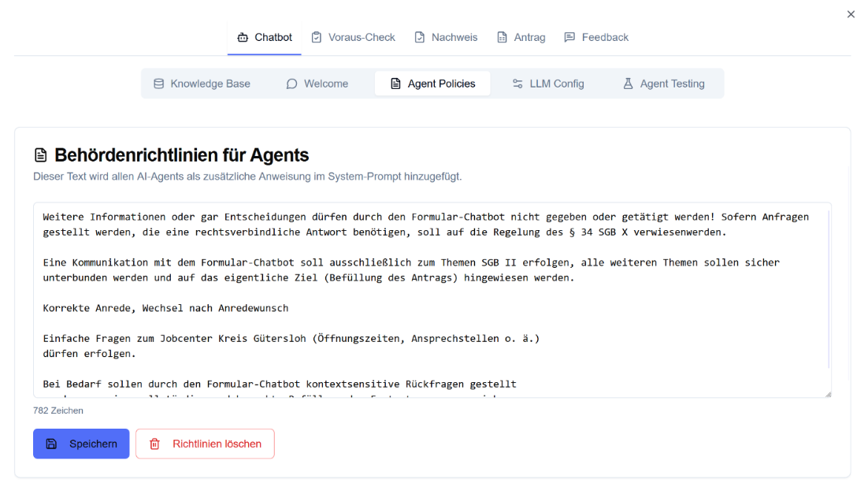Click the '782 Zeichen' character counter
This screenshot has height=498, width=868.
(x=58, y=411)
